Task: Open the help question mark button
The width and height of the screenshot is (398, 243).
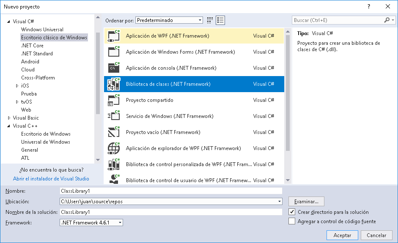Action: [x=369, y=7]
